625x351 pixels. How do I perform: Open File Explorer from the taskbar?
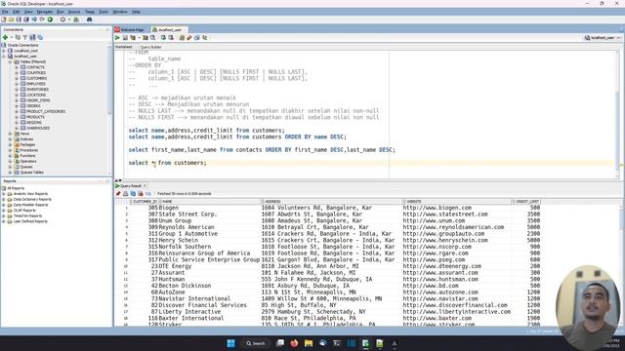pyautogui.click(x=309, y=343)
